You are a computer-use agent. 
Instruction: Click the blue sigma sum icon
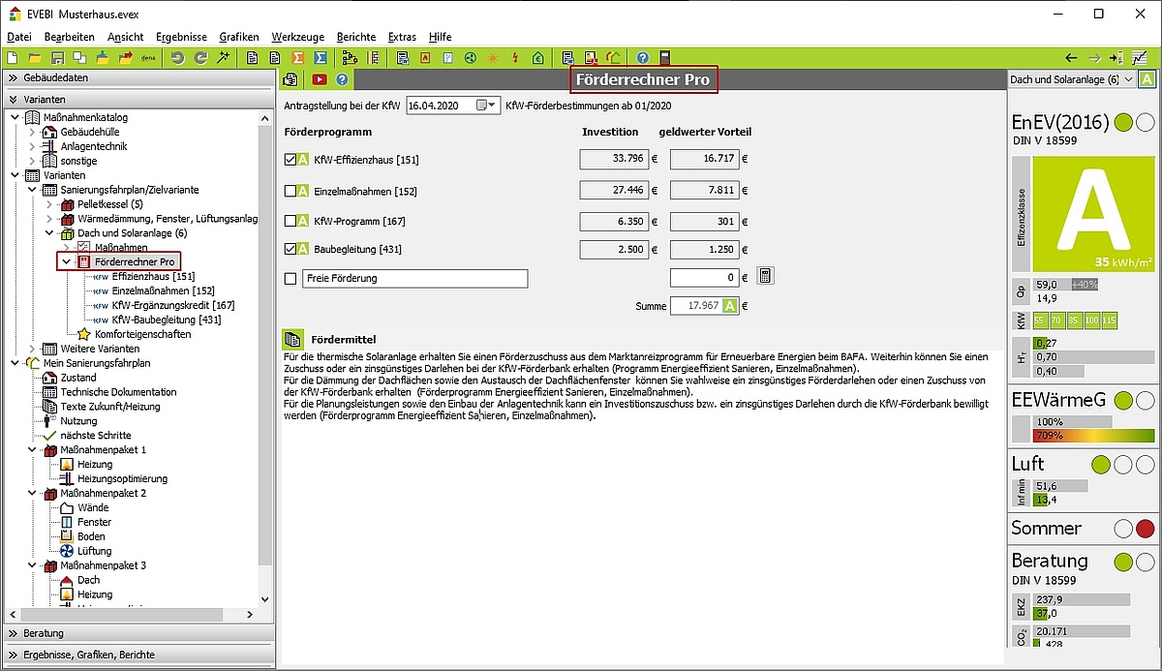click(321, 58)
